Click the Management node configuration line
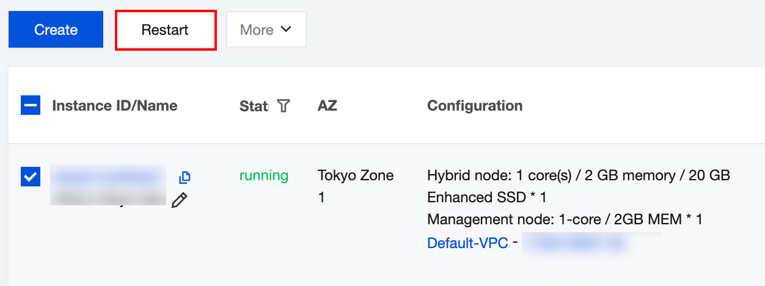The height and width of the screenshot is (286, 765). (x=565, y=219)
